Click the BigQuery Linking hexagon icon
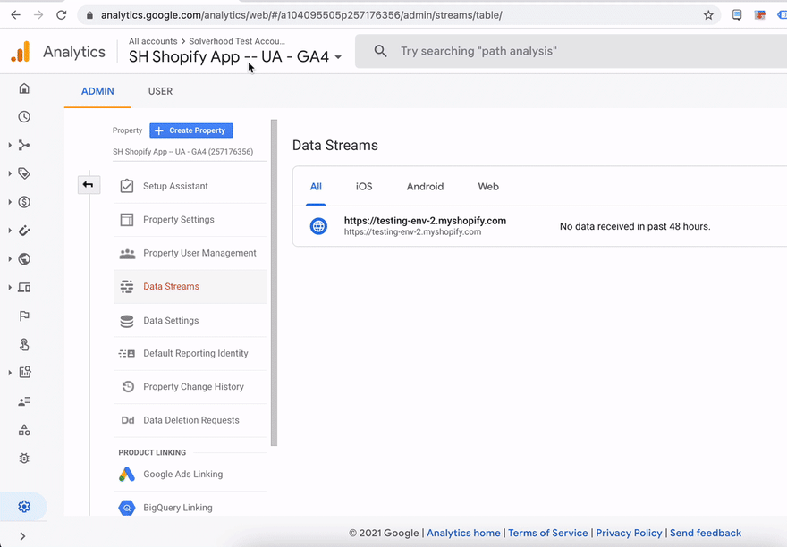 [127, 508]
